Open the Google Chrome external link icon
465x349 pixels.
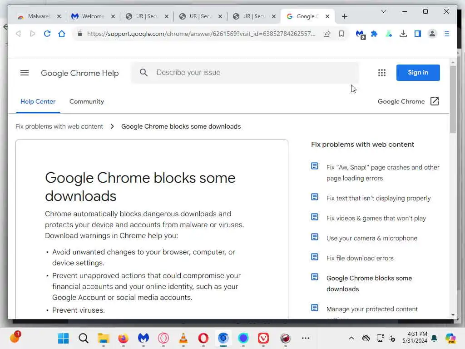tap(435, 101)
